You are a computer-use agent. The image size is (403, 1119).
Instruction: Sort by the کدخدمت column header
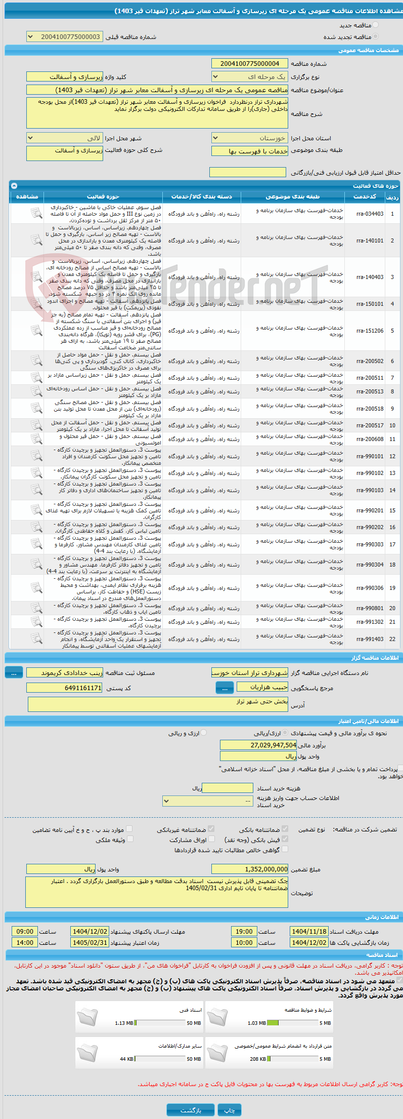tap(364, 196)
